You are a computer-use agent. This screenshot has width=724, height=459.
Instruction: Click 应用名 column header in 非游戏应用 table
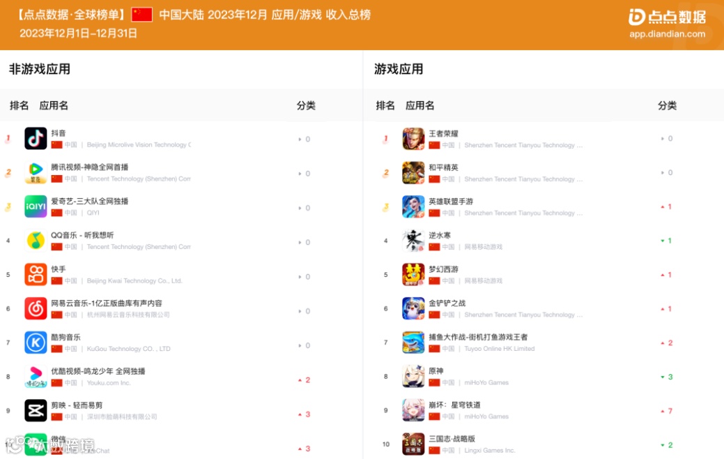click(x=54, y=105)
